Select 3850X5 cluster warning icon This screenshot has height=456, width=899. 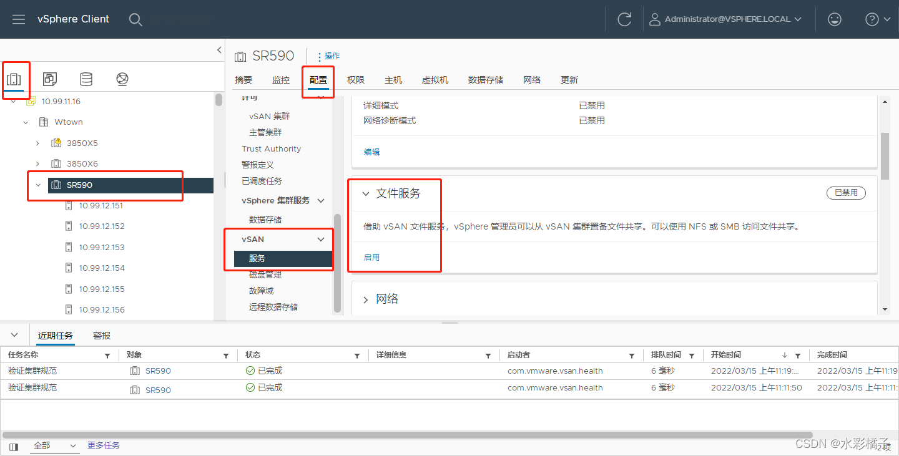(x=56, y=143)
